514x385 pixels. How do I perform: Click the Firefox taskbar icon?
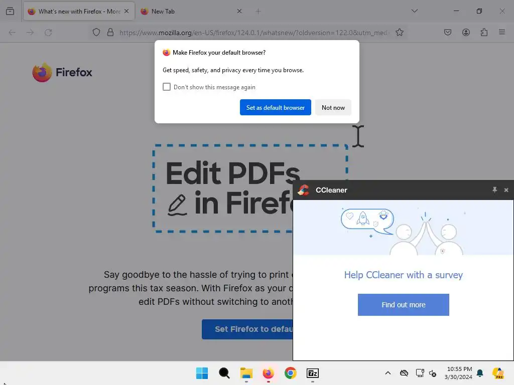click(x=268, y=373)
